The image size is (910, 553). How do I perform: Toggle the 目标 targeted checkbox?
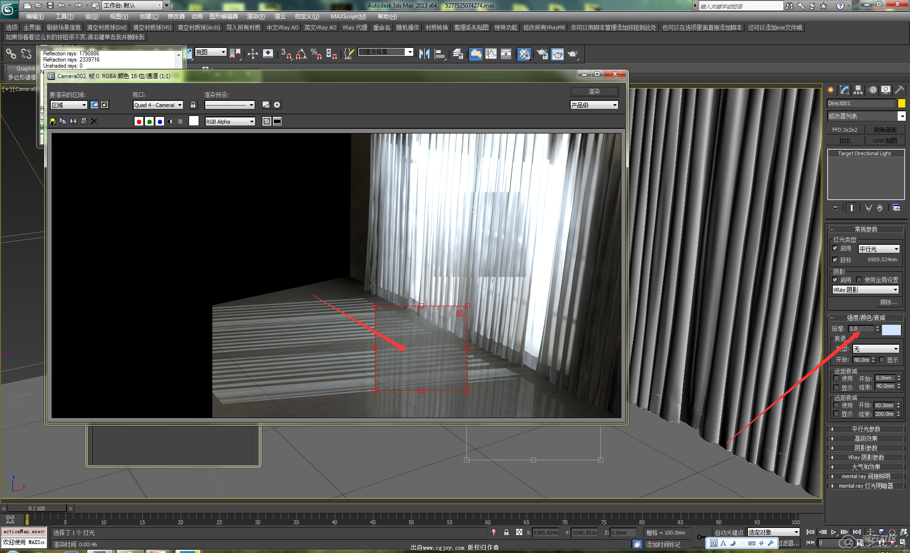pyautogui.click(x=835, y=259)
